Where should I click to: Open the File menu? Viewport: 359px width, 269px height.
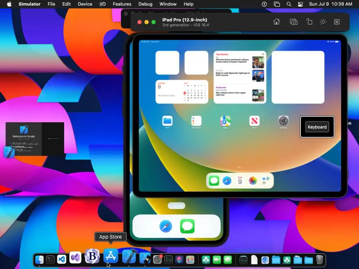tap(51, 4)
